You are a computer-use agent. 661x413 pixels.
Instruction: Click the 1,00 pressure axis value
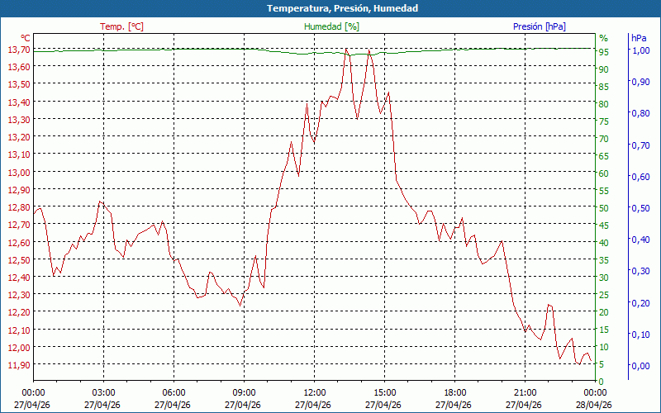click(x=640, y=50)
